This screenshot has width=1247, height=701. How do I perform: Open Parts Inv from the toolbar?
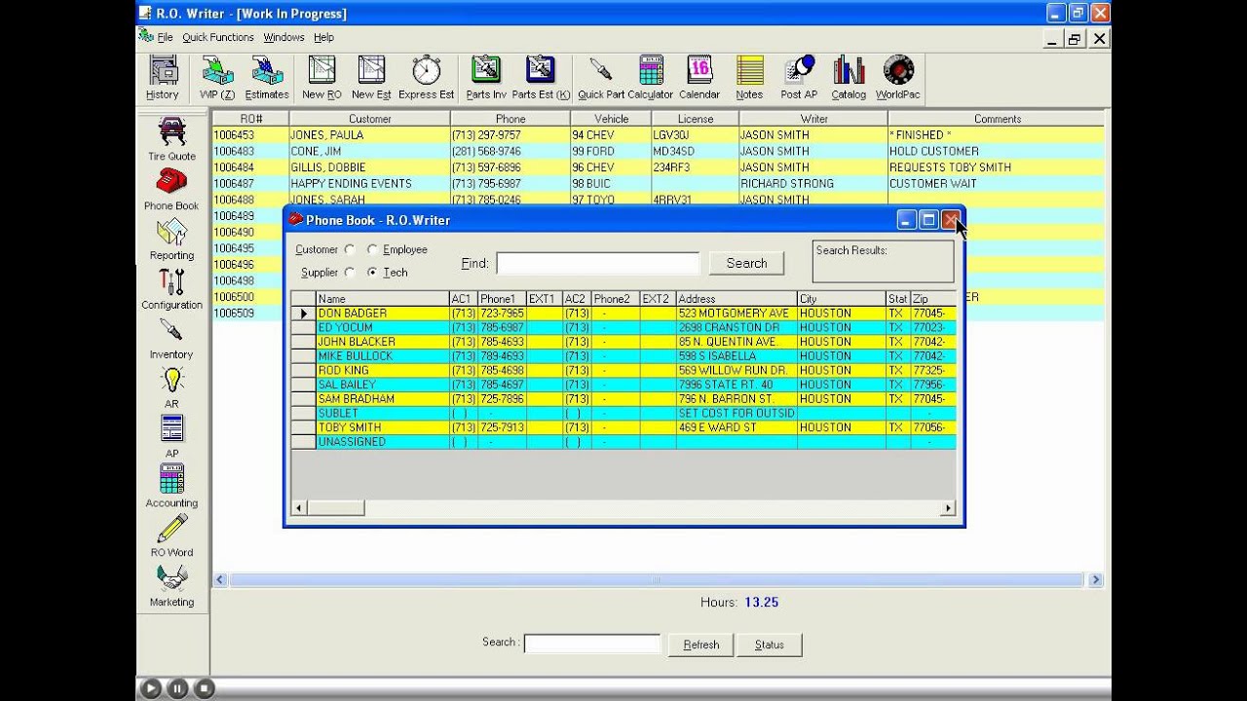coord(485,78)
